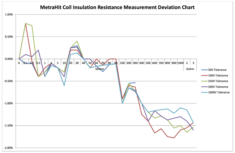Click the x-axis category label 700
Image resolution: width=235 pixels, height=153 pixels.
coord(161,63)
